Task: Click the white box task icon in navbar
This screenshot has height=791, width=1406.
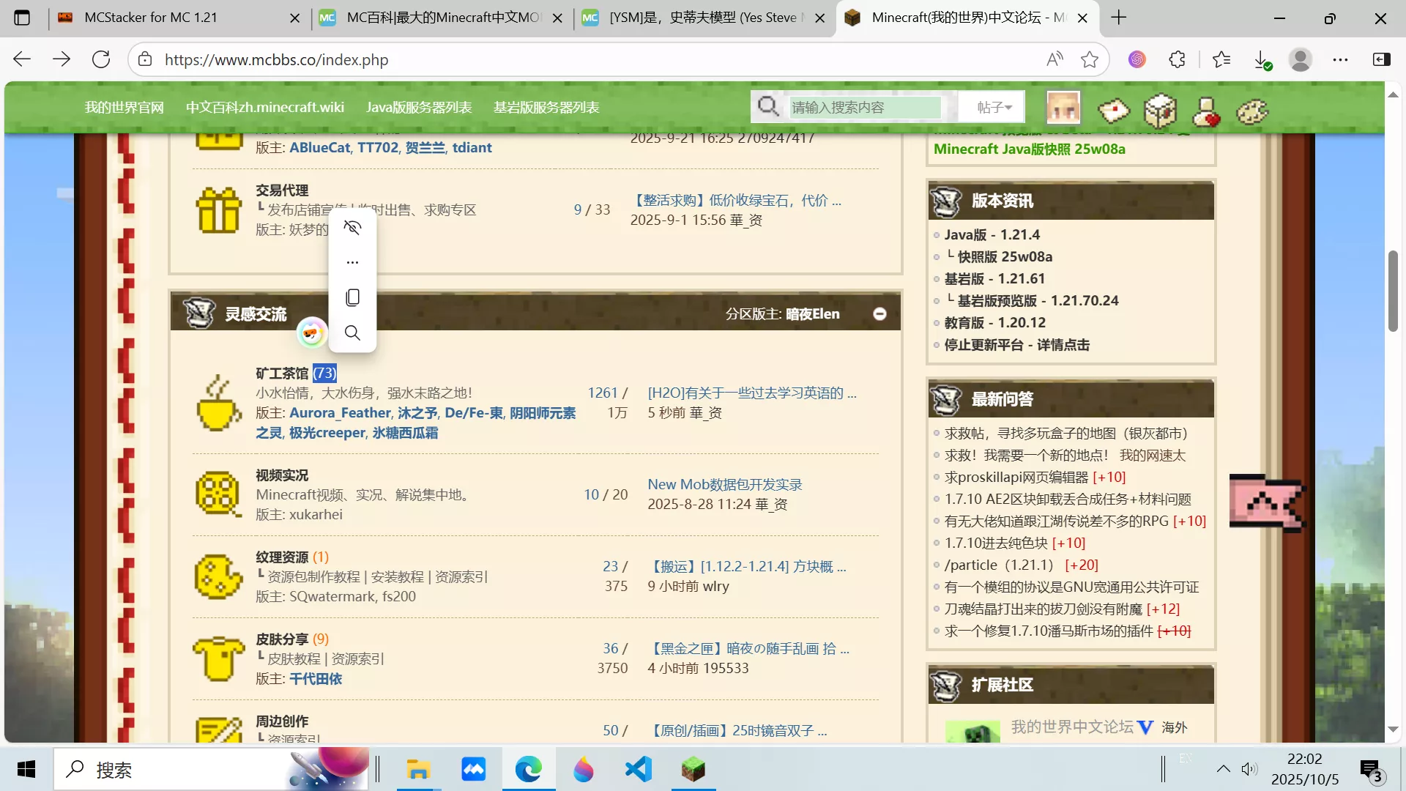Action: 1159,110
